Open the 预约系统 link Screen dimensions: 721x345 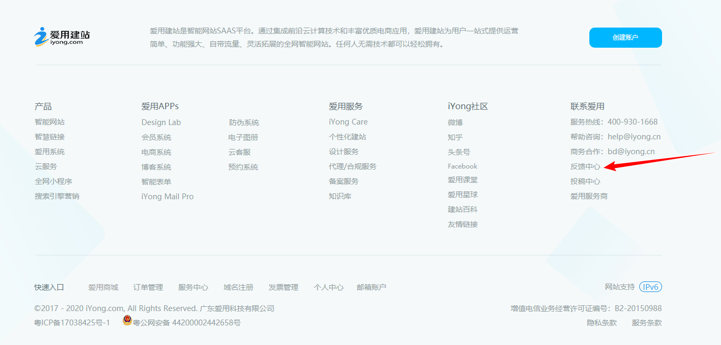244,167
